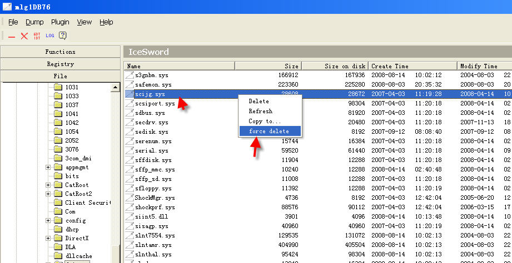Sort by the Modify Time column
The image size is (512, 263).
pos(485,66)
